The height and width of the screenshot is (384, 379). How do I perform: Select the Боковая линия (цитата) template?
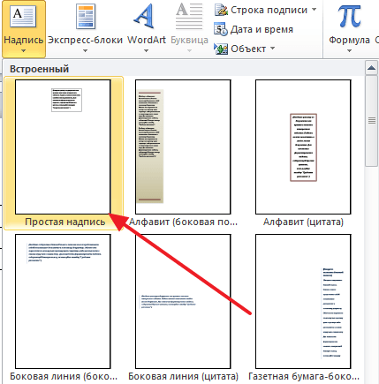coord(183,301)
